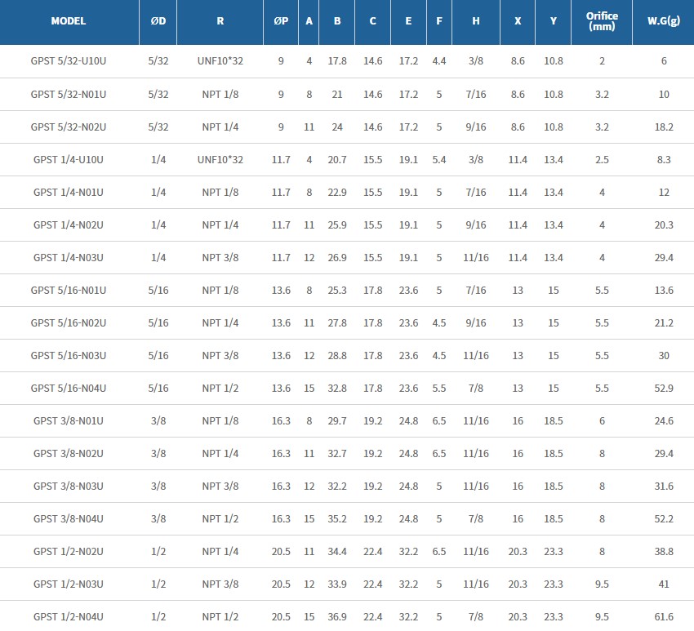
Task: Click the 8.3 weight cell
Action: [x=663, y=159]
